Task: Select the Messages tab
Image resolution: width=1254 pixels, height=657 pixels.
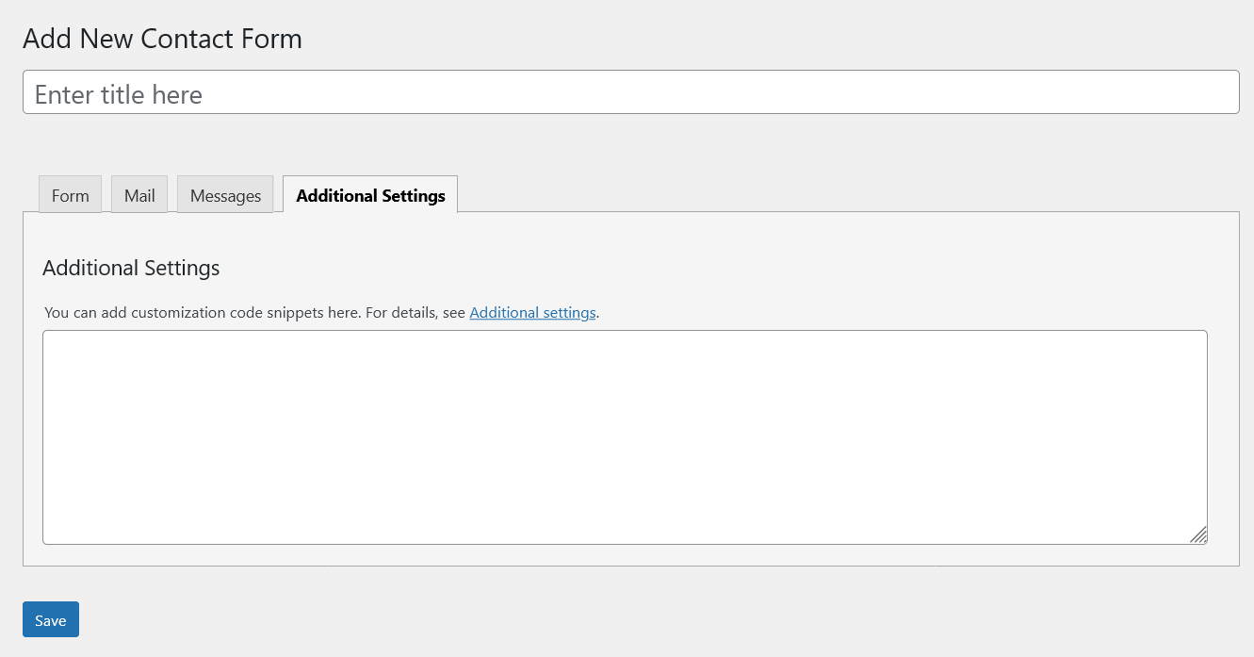Action: (225, 194)
